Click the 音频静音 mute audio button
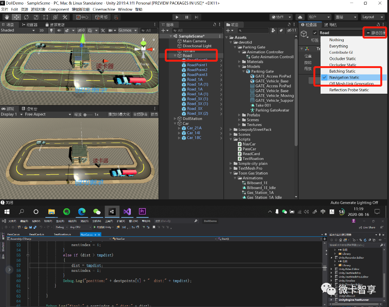The width and height of the screenshot is (389, 307). point(140,114)
